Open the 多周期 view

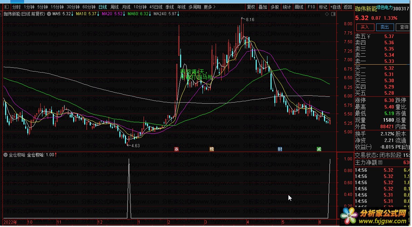(195, 7)
